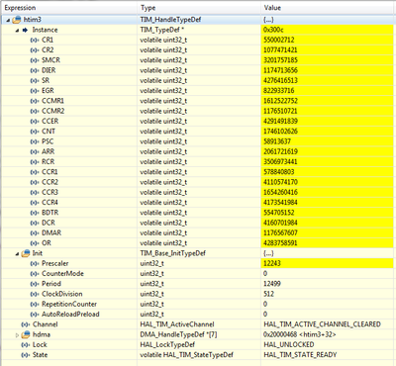This screenshot has width=396, height=366.
Task: Click the variable icon beside Lock
Action: pyautogui.click(x=26, y=345)
